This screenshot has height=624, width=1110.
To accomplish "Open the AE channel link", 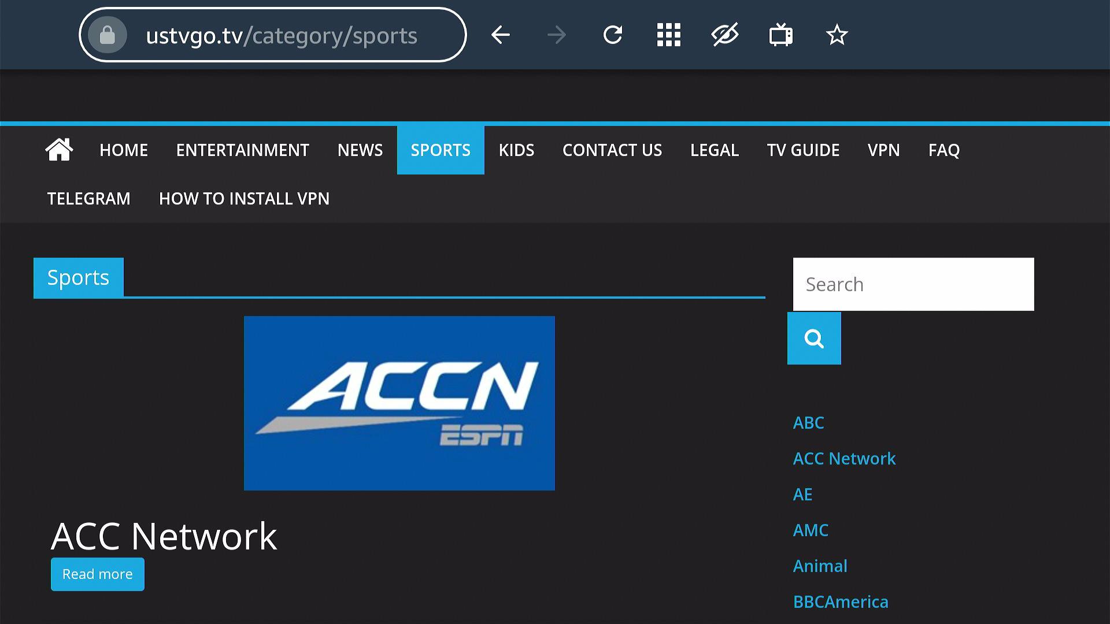I will pyautogui.click(x=803, y=495).
